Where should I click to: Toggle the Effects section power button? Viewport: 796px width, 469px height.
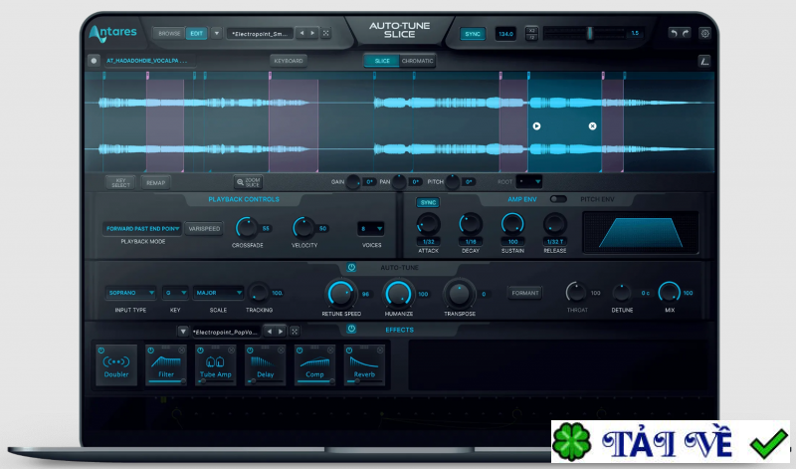point(351,330)
